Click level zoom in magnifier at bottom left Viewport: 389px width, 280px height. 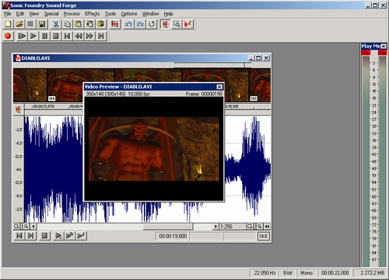pyautogui.click(x=26, y=226)
